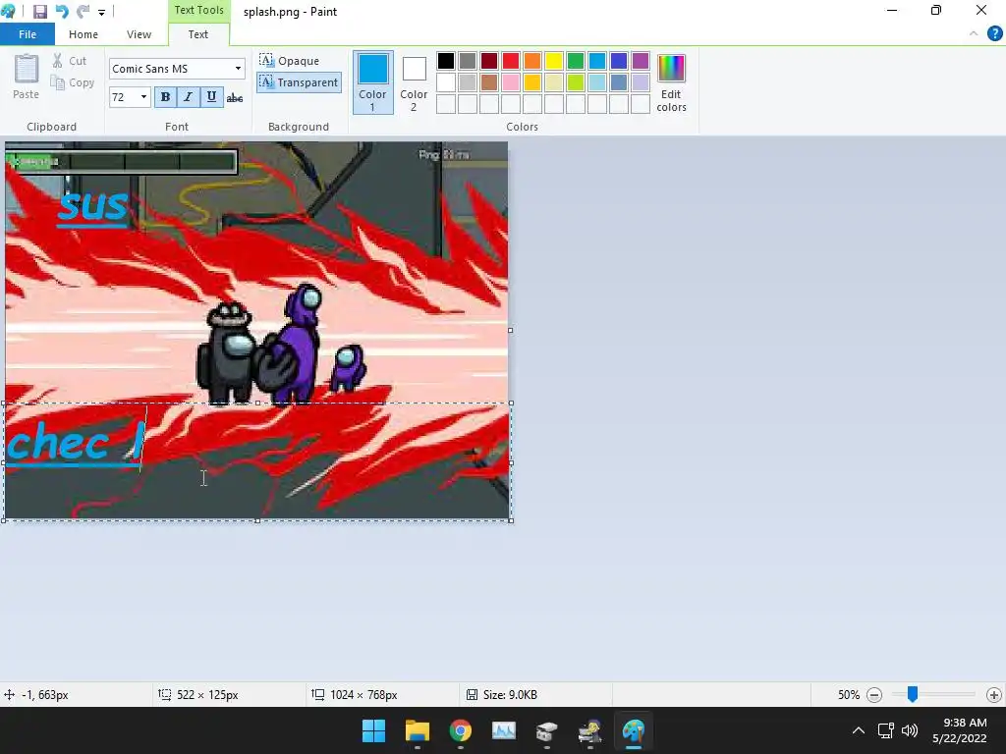The width and height of the screenshot is (1006, 754).
Task: Click the Paste clipboard button
Action: pos(27,77)
